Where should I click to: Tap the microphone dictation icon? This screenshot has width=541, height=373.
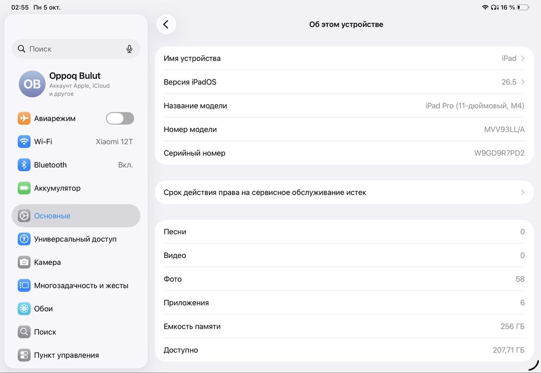pyautogui.click(x=129, y=49)
